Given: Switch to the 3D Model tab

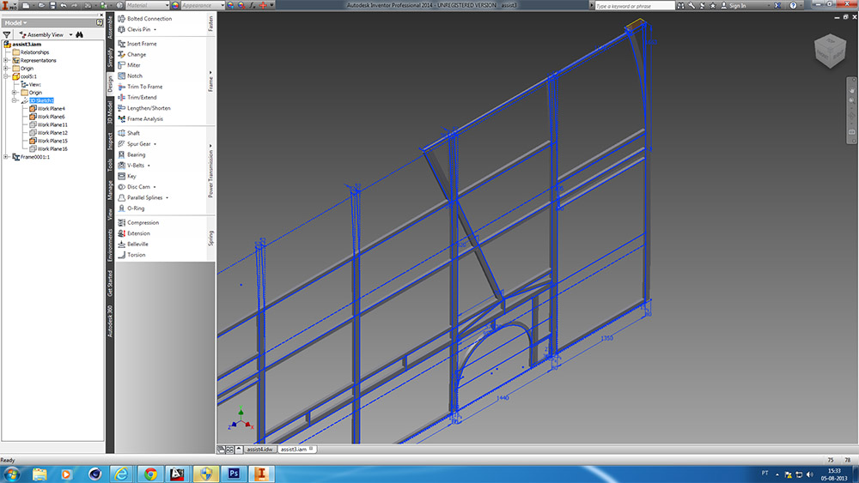Looking at the screenshot, I should click(110, 112).
